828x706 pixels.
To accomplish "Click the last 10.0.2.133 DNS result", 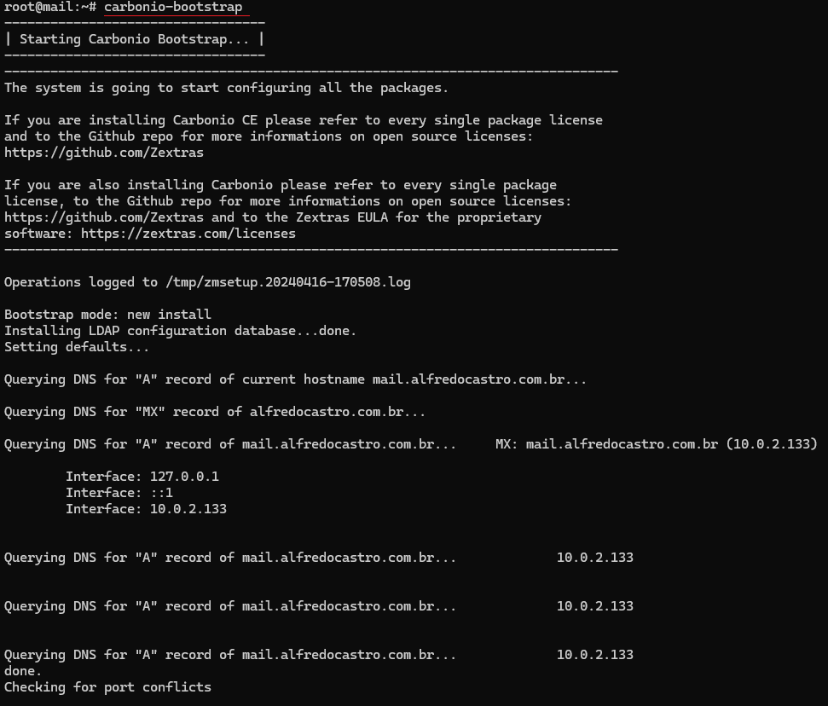I will coord(595,655).
